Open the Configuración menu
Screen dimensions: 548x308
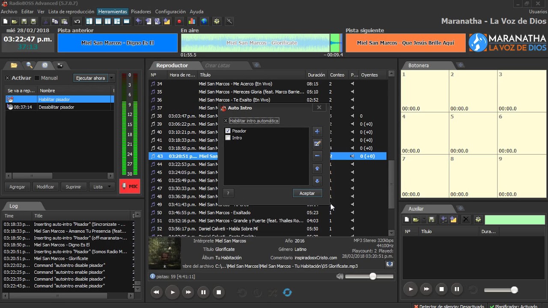[170, 12]
